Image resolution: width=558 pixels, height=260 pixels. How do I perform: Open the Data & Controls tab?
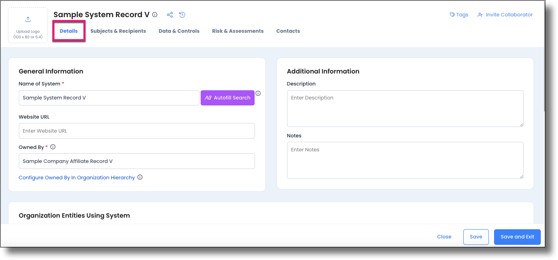pyautogui.click(x=179, y=31)
